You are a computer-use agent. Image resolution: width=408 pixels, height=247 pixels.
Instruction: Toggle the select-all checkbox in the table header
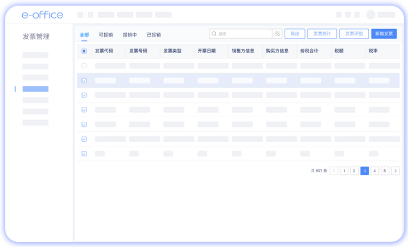coord(84,51)
